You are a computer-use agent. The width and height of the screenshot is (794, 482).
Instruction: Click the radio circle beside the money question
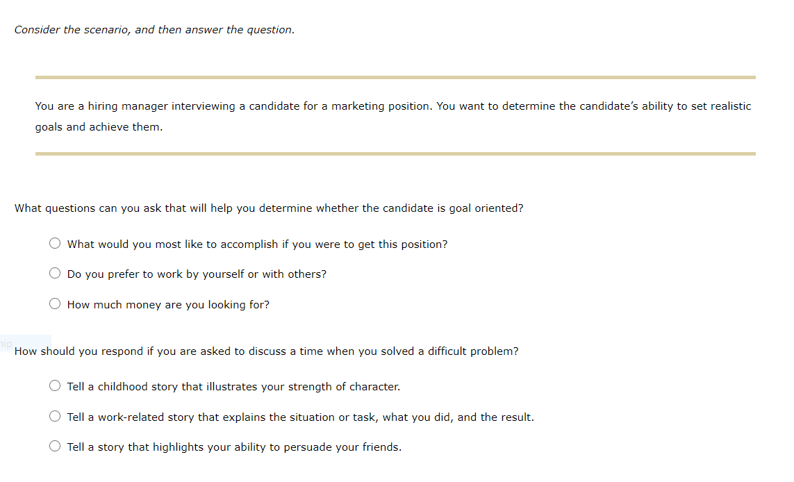pyautogui.click(x=55, y=303)
